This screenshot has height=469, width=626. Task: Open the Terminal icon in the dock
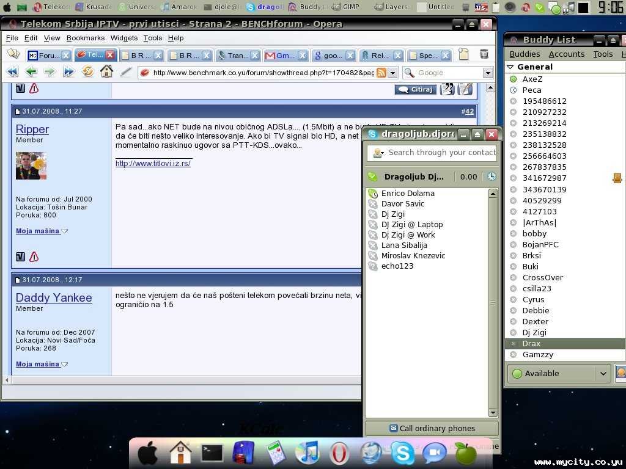(x=212, y=453)
